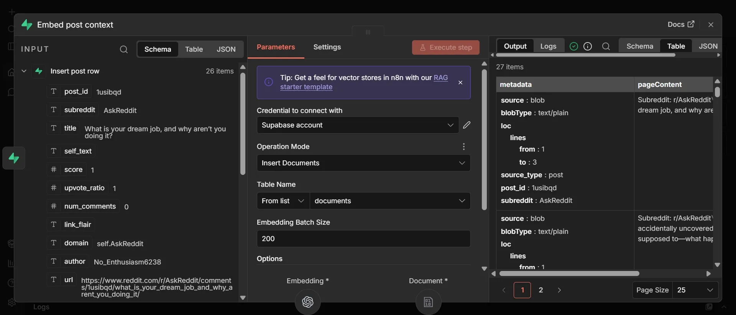The image size is (736, 315).
Task: Click the upvote_ratio field pill
Action: tap(78, 188)
